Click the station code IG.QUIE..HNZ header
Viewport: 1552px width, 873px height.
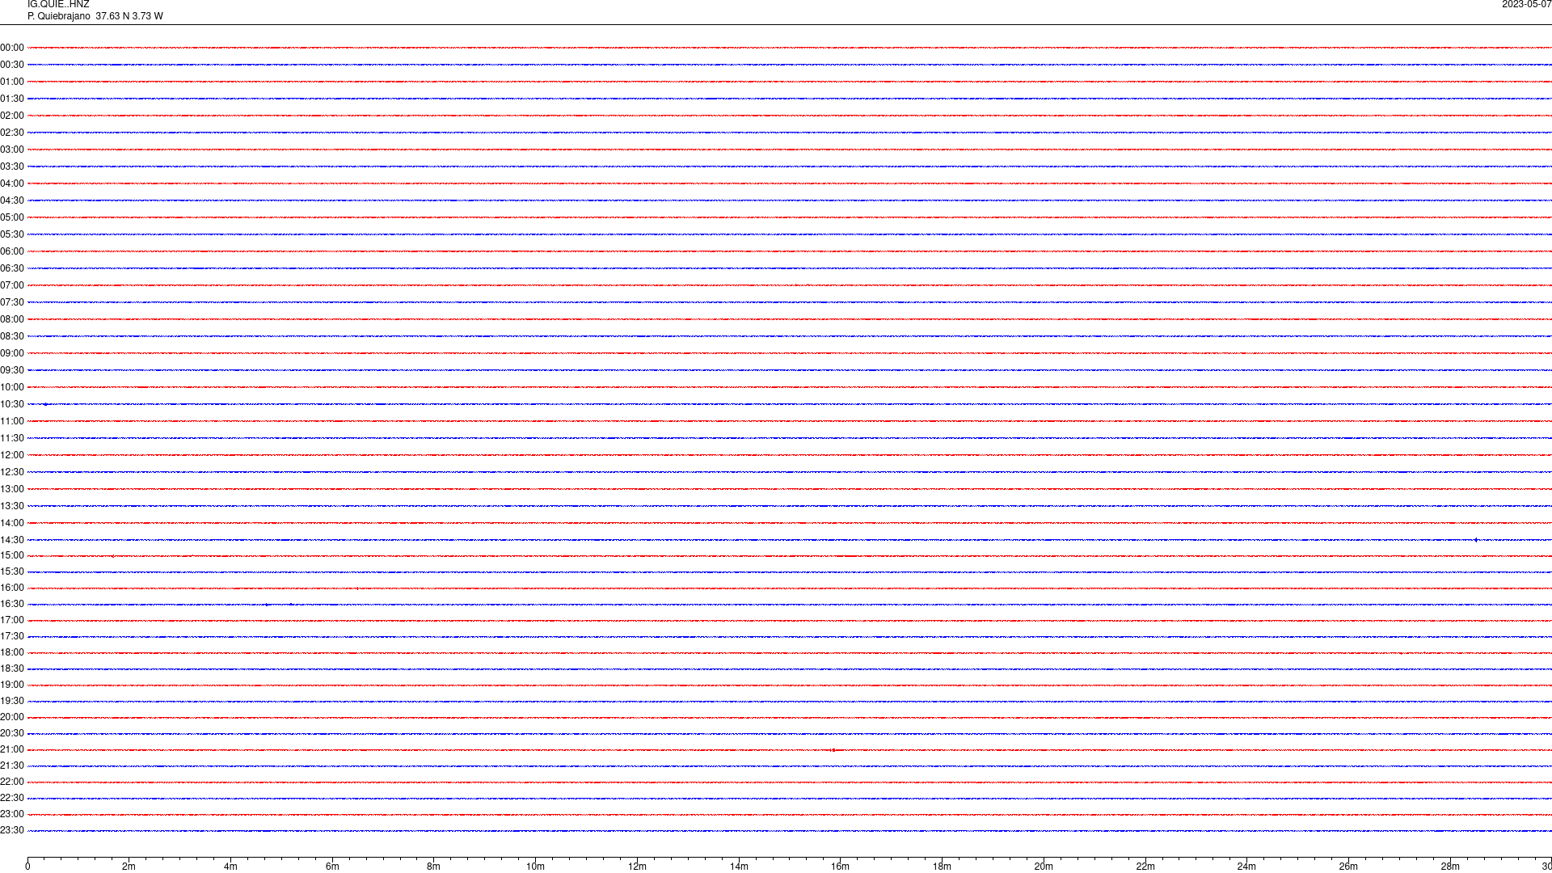[58, 4]
